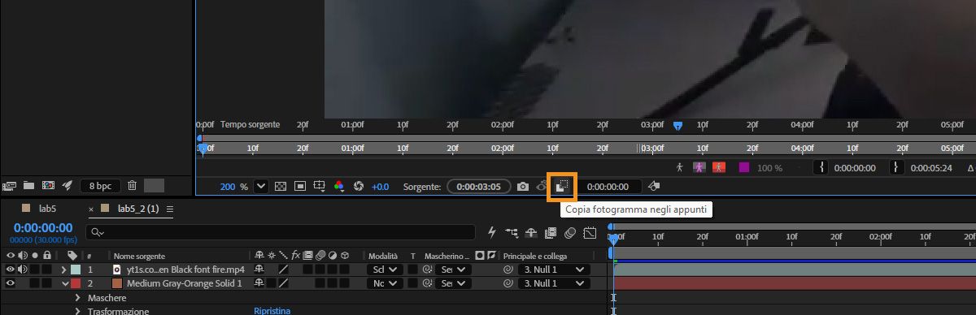
Task: Click the teal label color of layer 1
Action: click(x=75, y=270)
